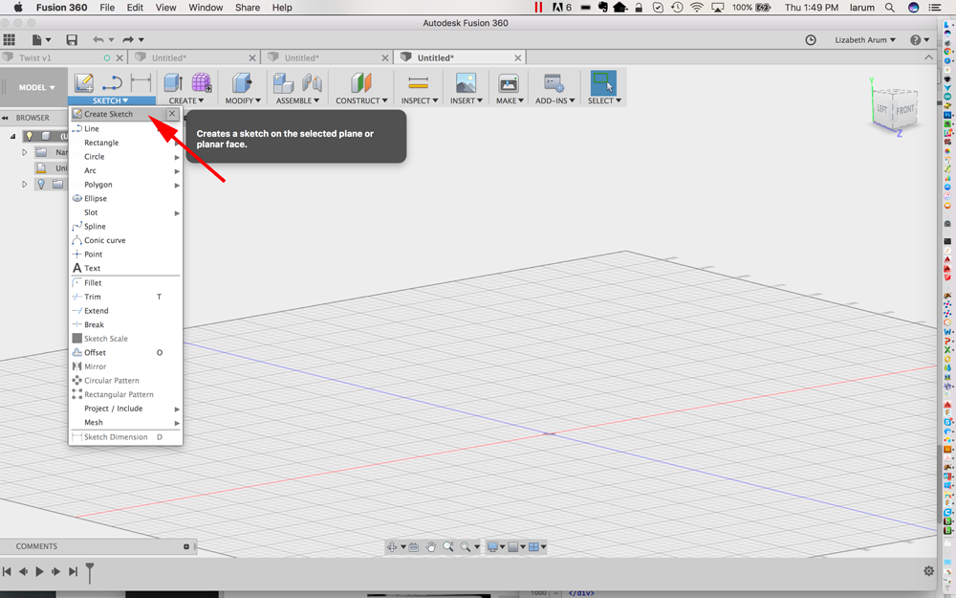Open the Viewports layout icon
956x598 pixels.
[533, 546]
